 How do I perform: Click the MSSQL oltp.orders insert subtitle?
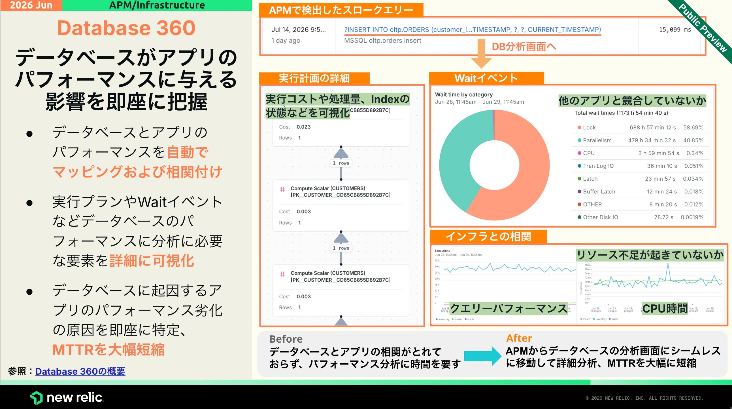[382, 40]
